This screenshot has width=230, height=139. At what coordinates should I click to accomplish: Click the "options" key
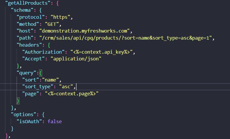click(24, 114)
